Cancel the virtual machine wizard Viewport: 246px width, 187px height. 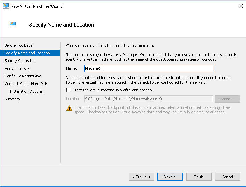(x=227, y=177)
